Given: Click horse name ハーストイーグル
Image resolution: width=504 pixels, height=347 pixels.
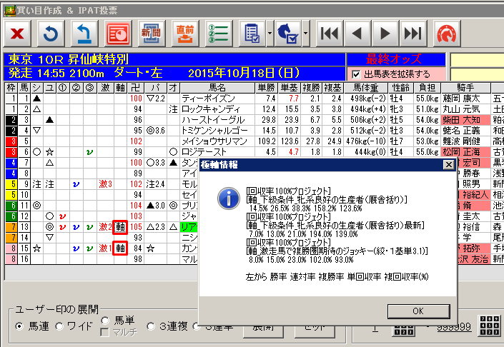Looking at the screenshot, I should (x=213, y=120).
